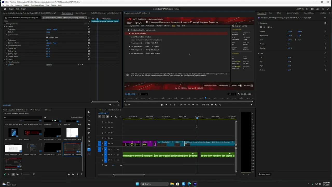Expand Rotation parameter in Effect Controls
332x187 pixels.
(6, 40)
